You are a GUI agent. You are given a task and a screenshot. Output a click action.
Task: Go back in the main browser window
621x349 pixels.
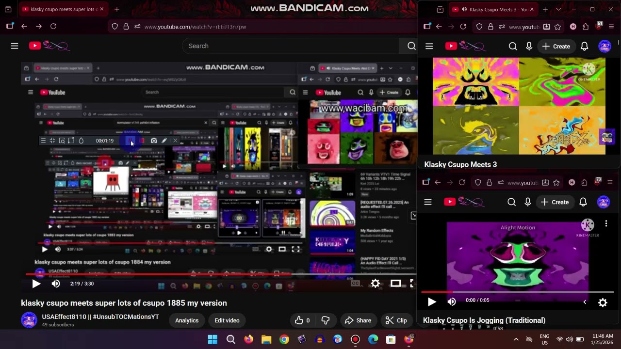click(x=24, y=27)
